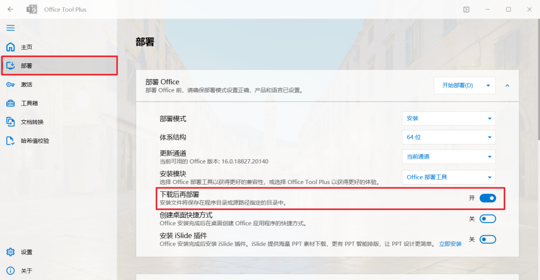Open 设置 in the sidebar

59,252
